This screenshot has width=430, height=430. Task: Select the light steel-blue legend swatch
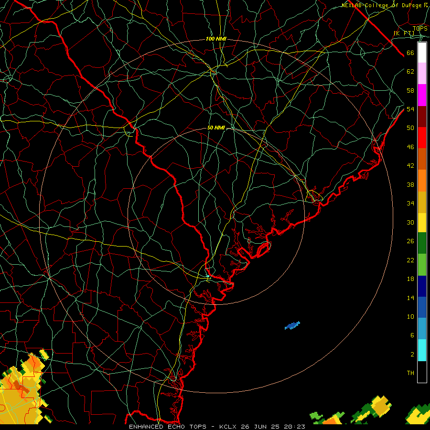click(422, 328)
